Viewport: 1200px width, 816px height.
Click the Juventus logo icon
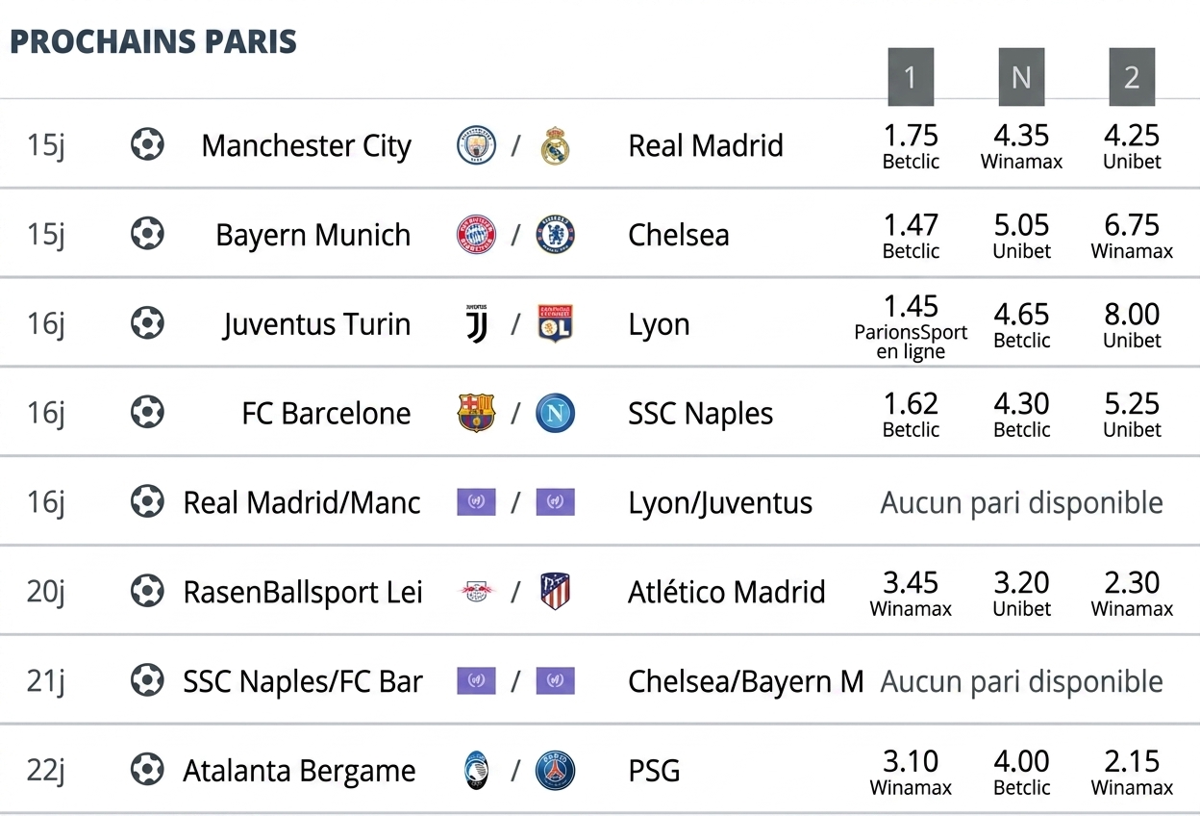point(477,324)
